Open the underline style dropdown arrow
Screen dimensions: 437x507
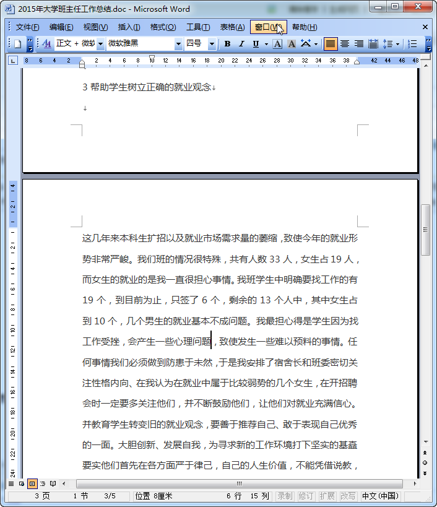click(x=266, y=44)
